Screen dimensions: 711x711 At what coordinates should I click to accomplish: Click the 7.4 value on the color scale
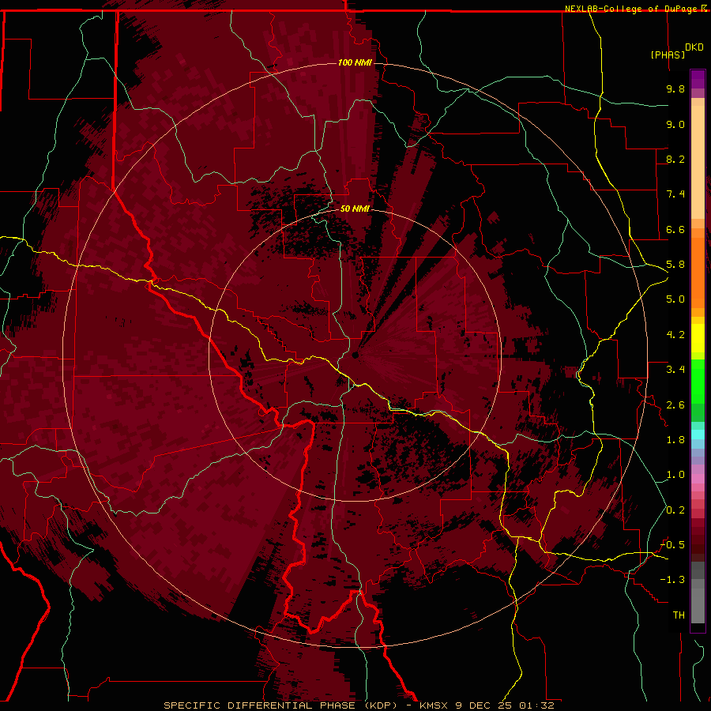pos(675,194)
